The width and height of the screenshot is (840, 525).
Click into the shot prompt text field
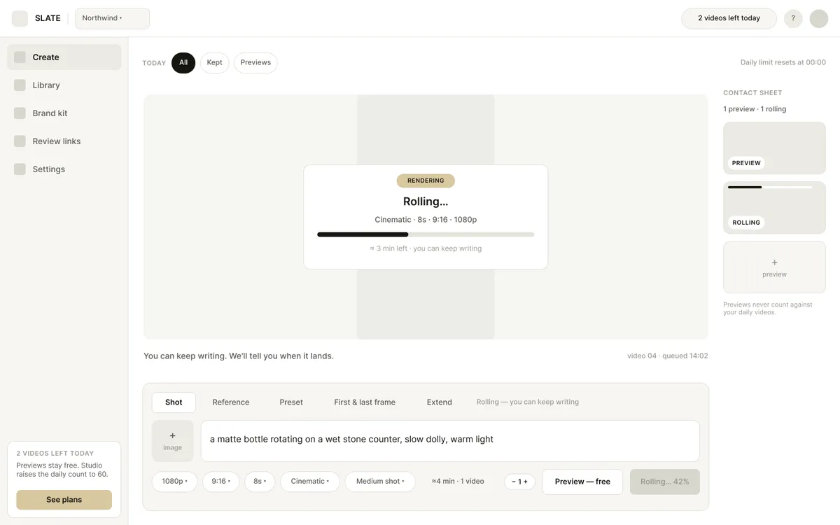pyautogui.click(x=450, y=441)
